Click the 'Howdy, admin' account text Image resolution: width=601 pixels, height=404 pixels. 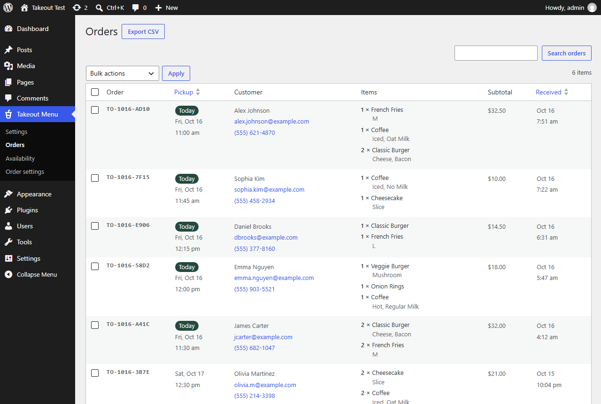(565, 8)
